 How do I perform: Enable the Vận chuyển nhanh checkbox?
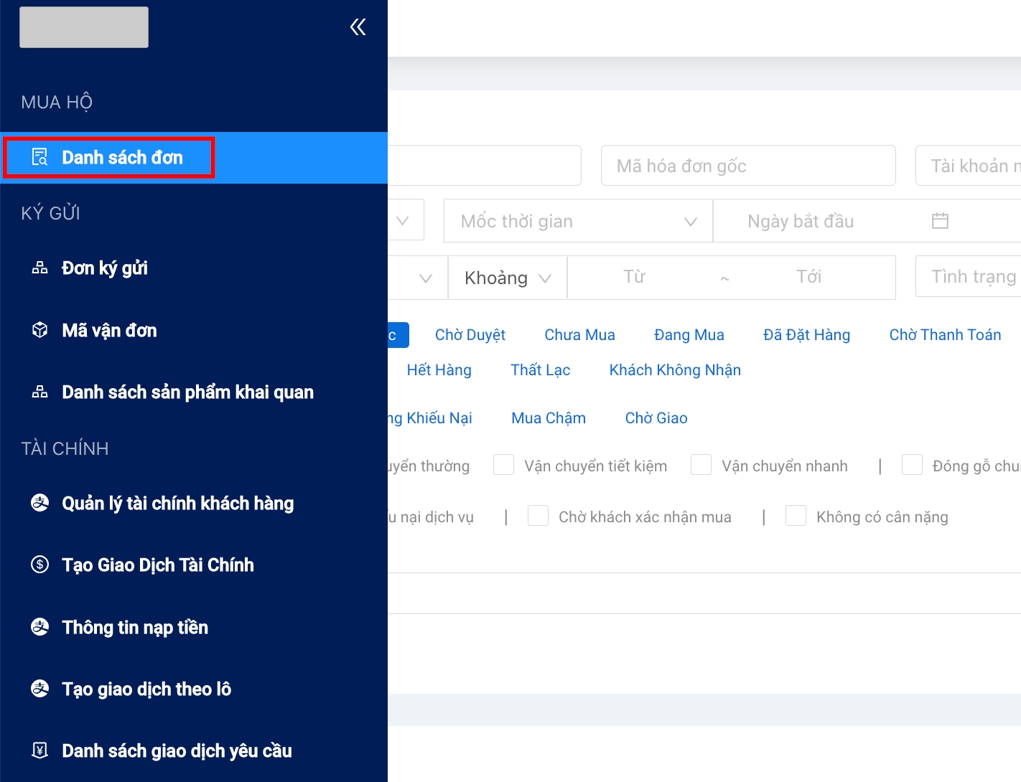[701, 465]
